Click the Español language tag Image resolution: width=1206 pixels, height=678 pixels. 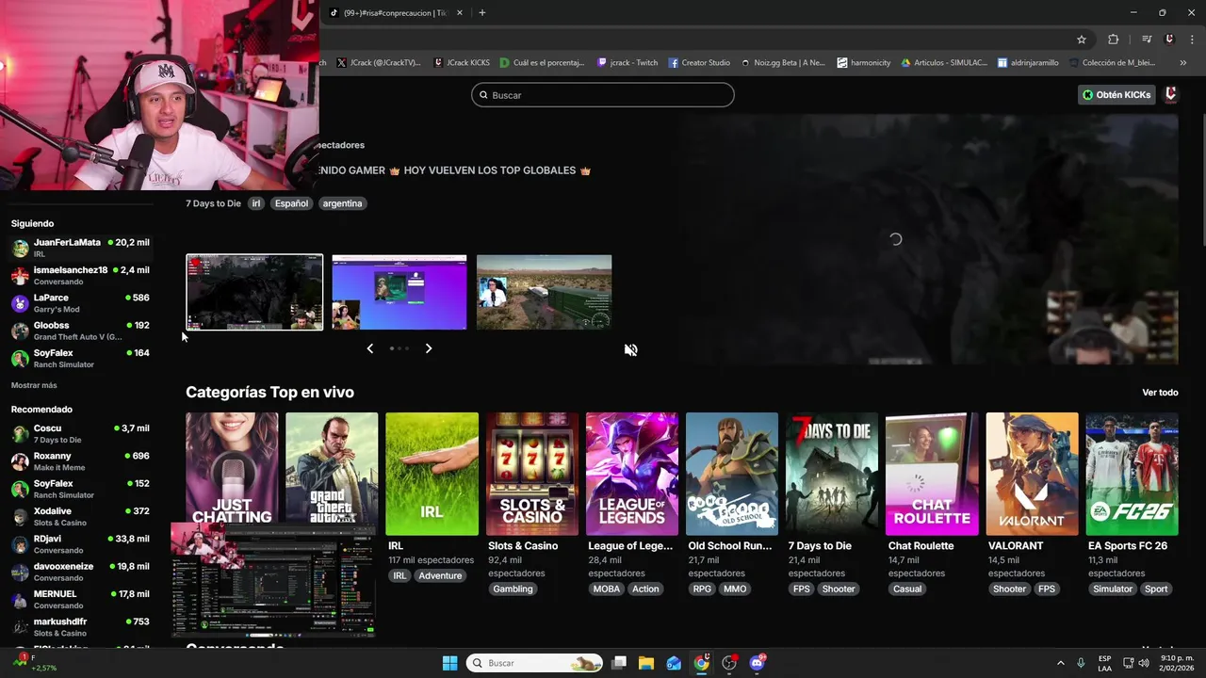point(291,203)
